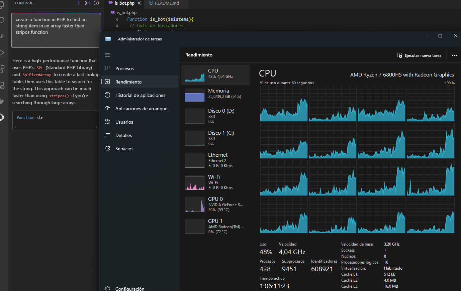
Task: Click the inline 'stripos()' code in the reply
Action: (59, 96)
